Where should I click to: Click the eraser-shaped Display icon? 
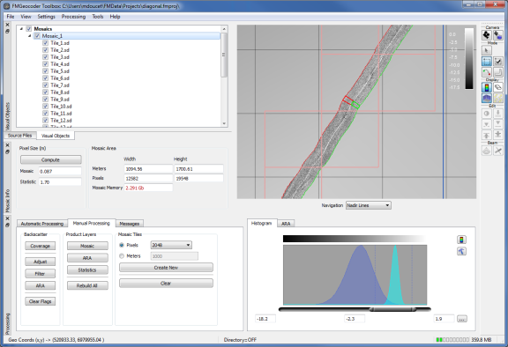(498, 87)
